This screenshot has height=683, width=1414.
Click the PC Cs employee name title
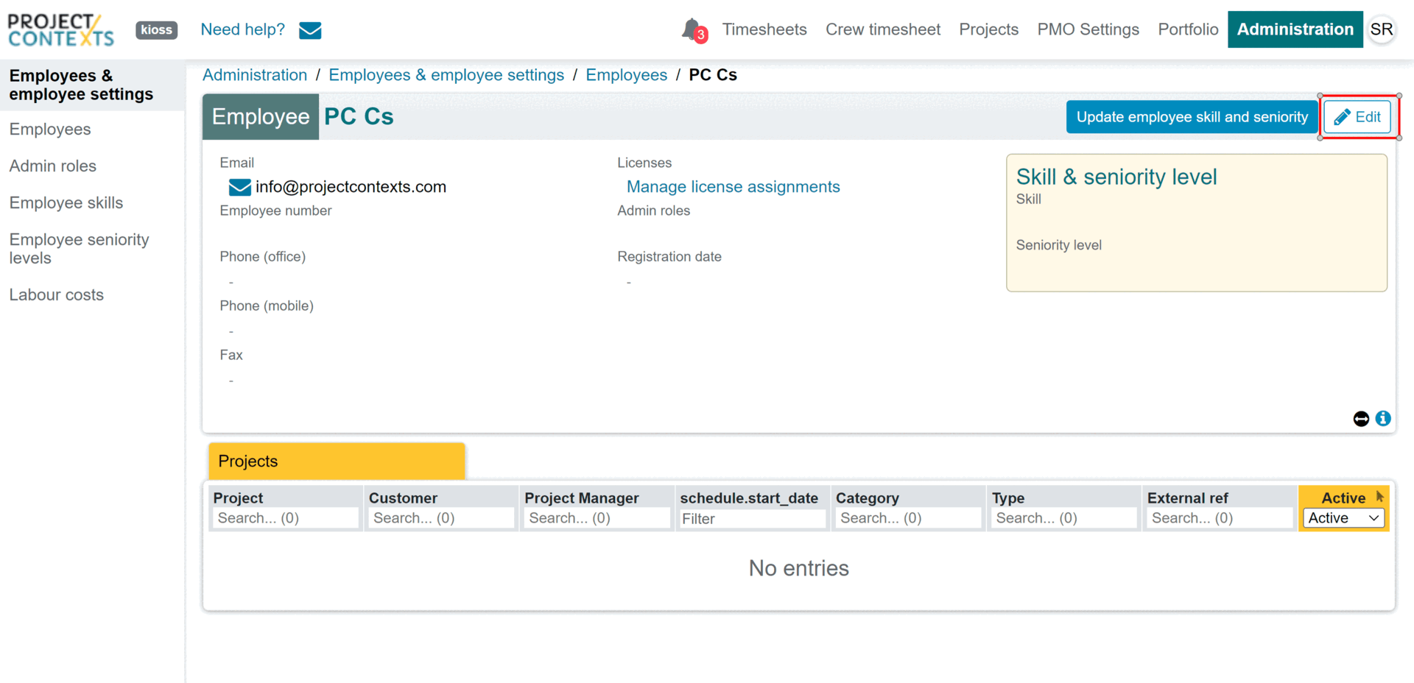359,117
